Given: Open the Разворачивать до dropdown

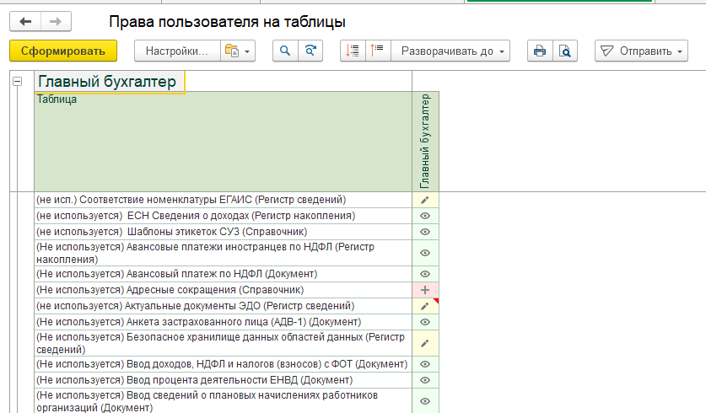Looking at the screenshot, I should (x=455, y=51).
